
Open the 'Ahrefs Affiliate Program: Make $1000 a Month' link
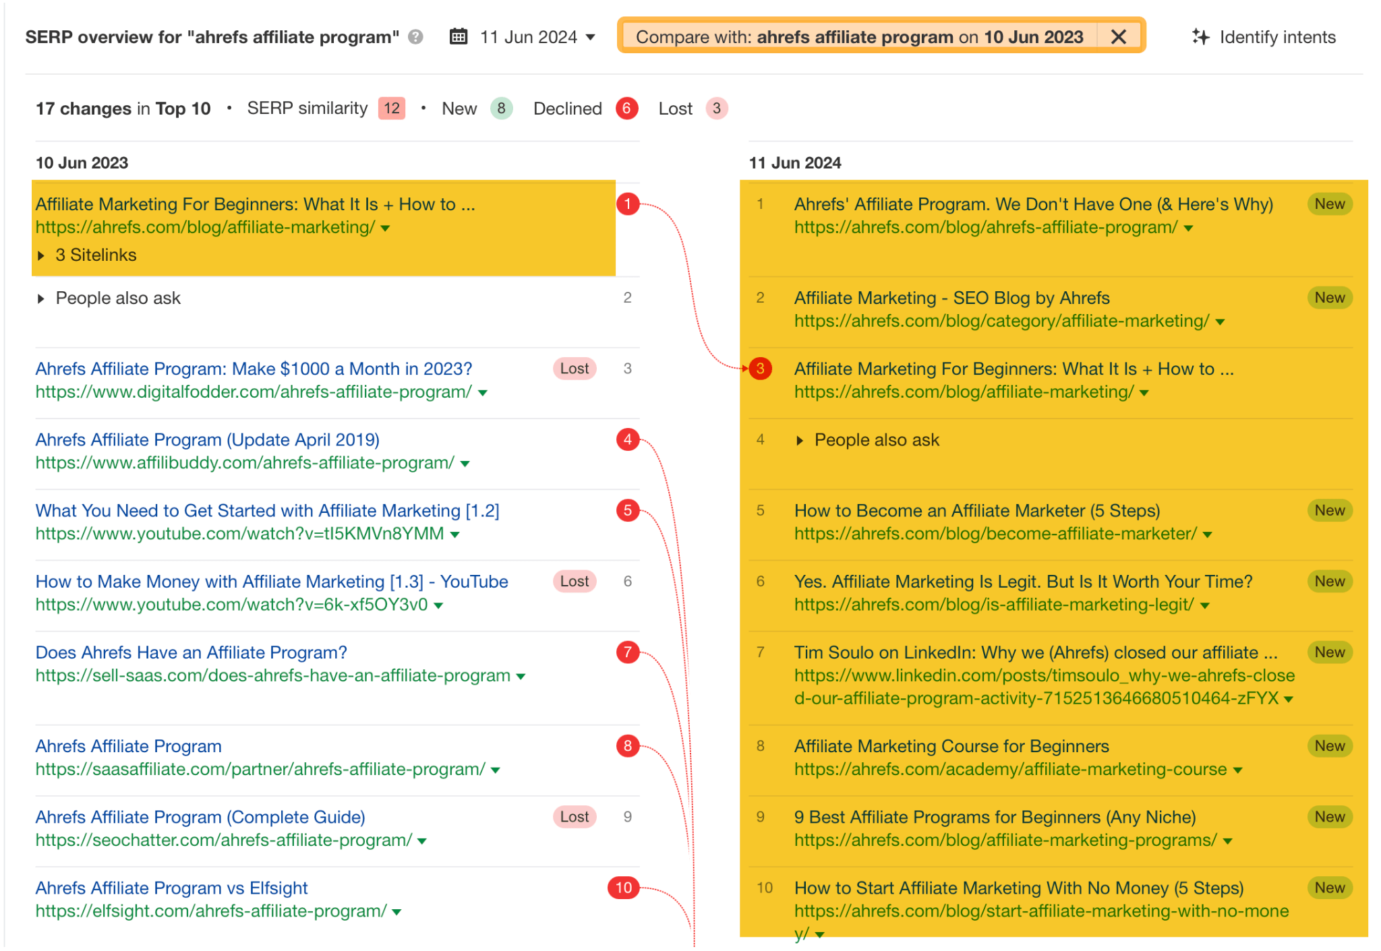pyautogui.click(x=253, y=369)
